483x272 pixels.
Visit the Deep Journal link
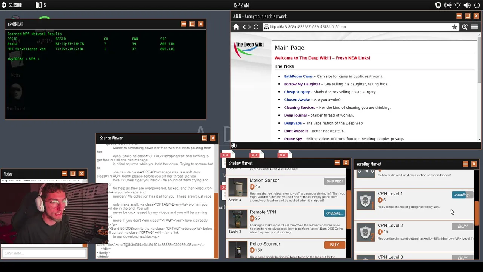295,115
